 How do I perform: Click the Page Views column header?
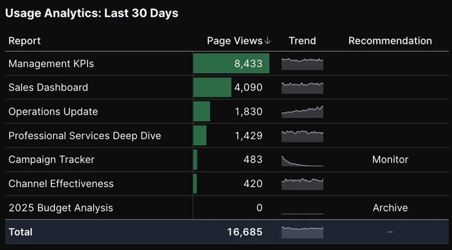(235, 41)
